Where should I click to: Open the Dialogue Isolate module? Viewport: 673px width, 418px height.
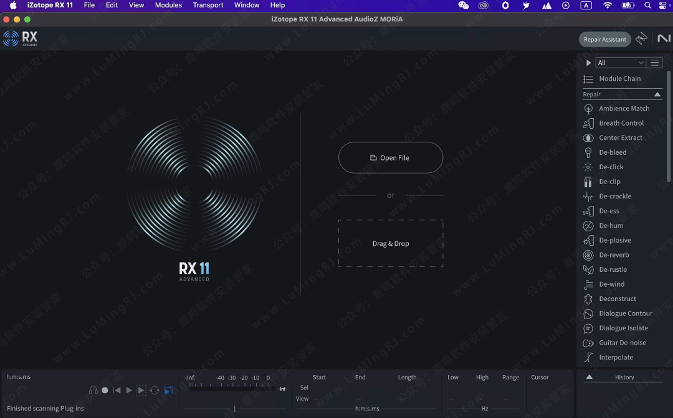623,328
